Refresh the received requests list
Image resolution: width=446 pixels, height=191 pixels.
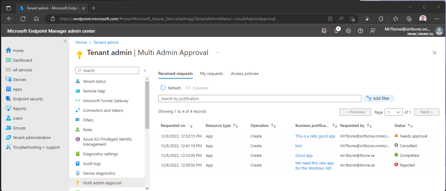pyautogui.click(x=170, y=88)
